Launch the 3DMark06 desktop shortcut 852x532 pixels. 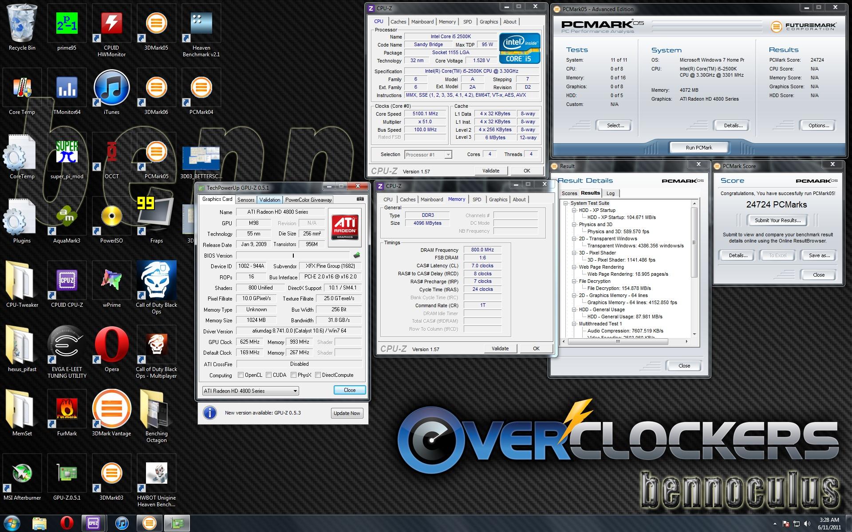click(156, 92)
